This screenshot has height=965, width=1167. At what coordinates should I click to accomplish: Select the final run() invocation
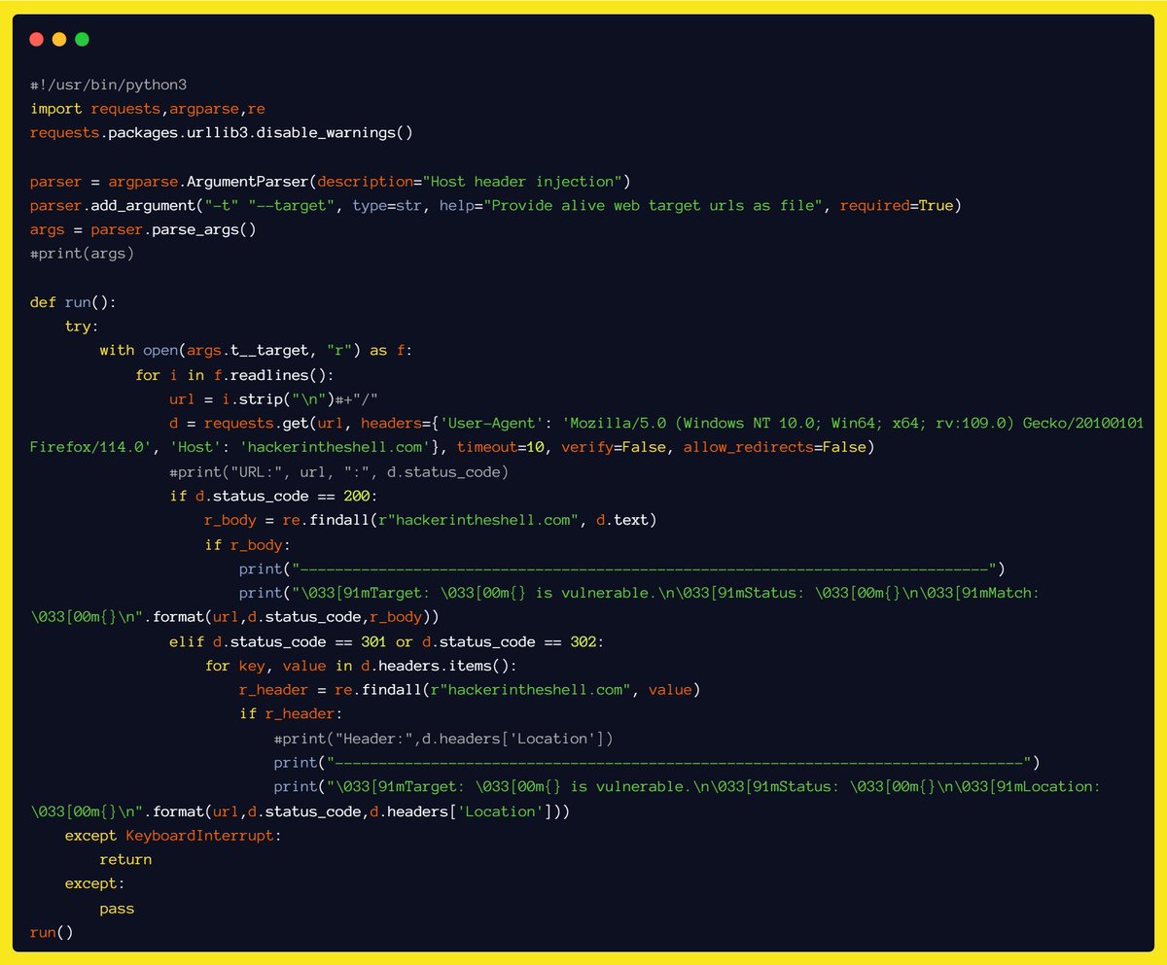[44, 932]
